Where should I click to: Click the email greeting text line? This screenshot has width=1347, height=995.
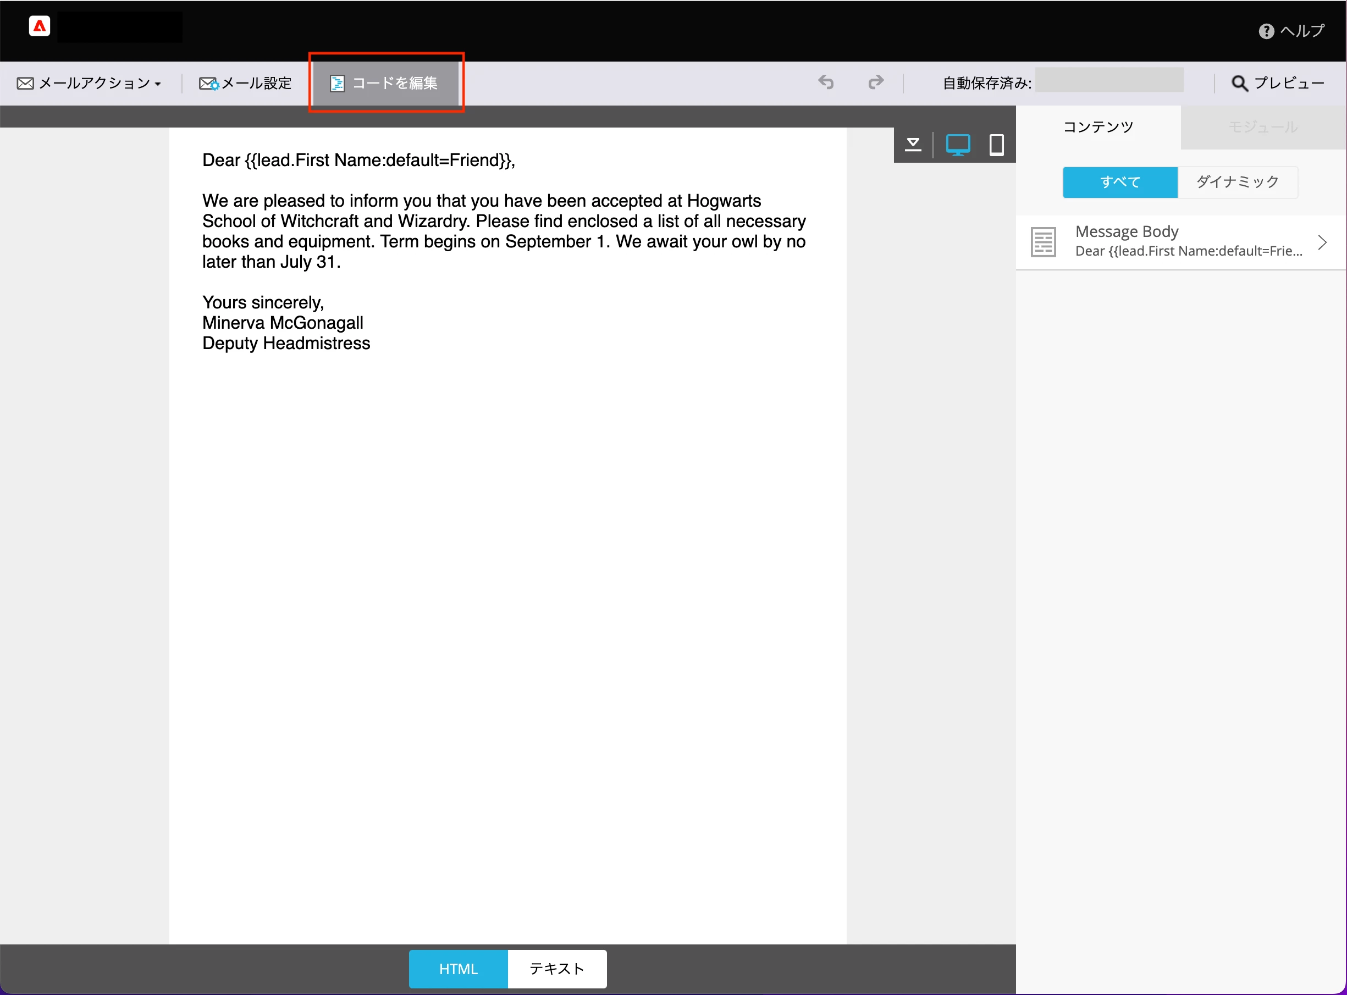coord(358,160)
